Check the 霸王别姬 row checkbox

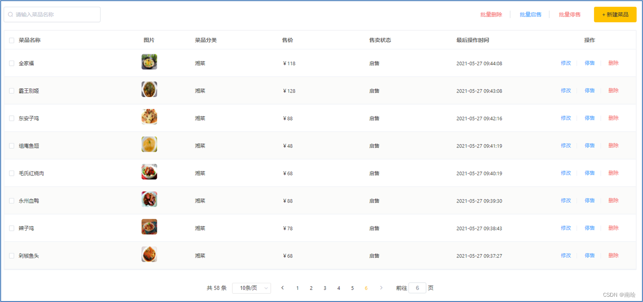coord(12,91)
